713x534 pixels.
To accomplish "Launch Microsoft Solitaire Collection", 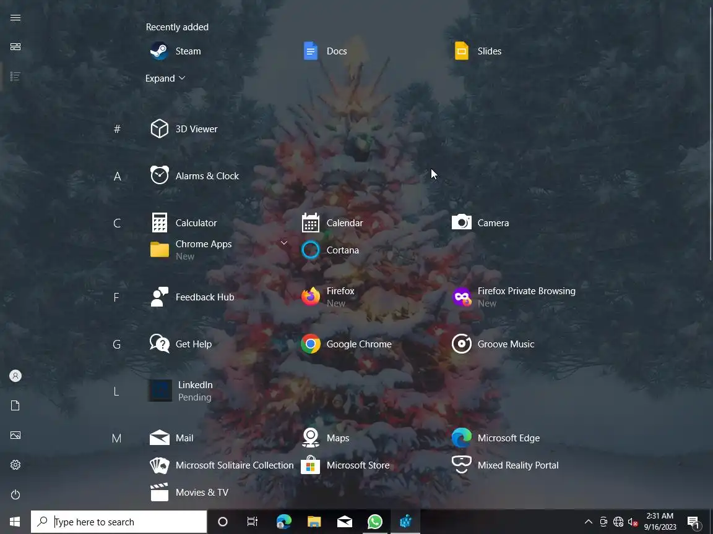I will 222,465.
